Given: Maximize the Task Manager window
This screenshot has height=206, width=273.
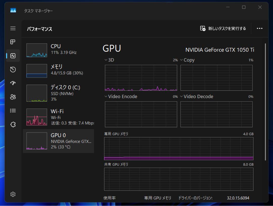Looking at the screenshot, I should pyautogui.click(x=244, y=7).
